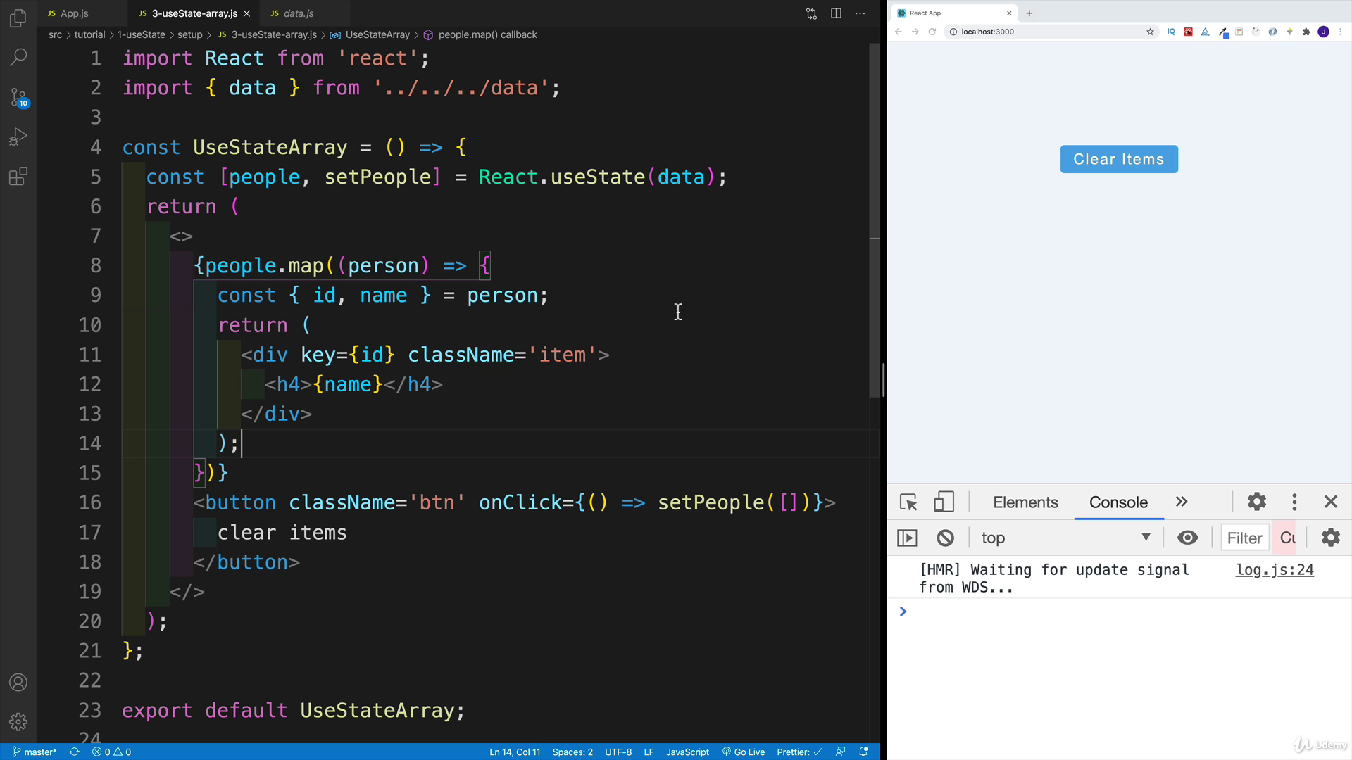
Task: Close the React App browser tab
Action: pyautogui.click(x=1008, y=13)
